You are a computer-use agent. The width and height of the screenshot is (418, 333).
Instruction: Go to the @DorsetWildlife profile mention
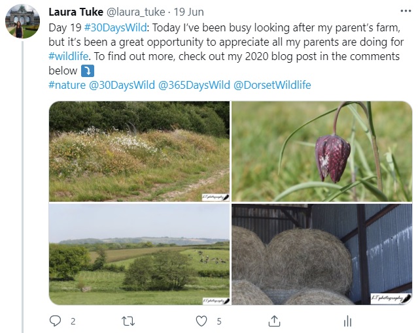click(272, 85)
